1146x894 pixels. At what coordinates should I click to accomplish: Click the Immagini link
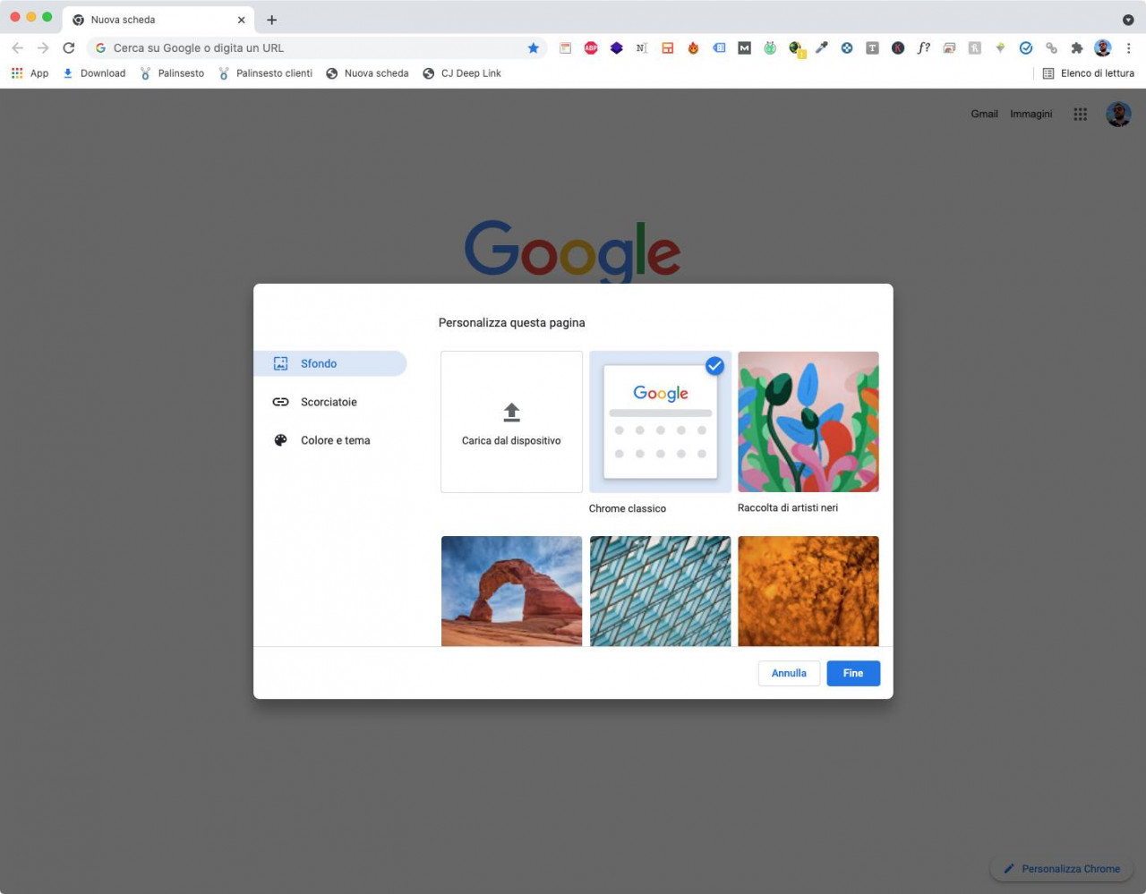[1031, 114]
